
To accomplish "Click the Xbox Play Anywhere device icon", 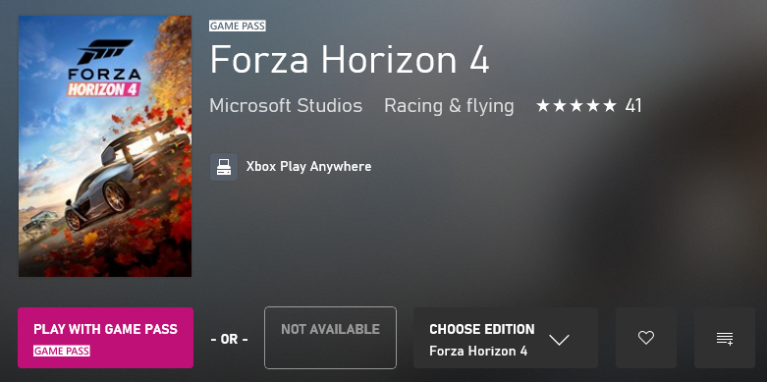I will [224, 167].
